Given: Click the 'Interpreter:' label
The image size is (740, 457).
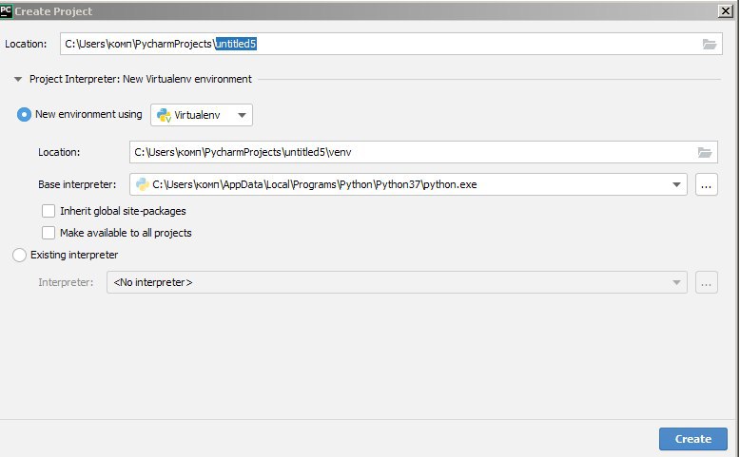Looking at the screenshot, I should (66, 282).
